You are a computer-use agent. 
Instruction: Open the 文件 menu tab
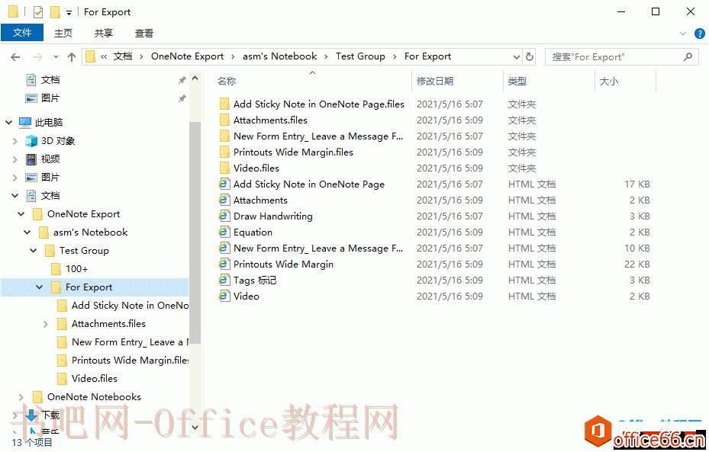click(22, 33)
